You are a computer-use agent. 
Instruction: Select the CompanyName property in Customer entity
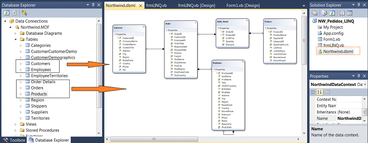click(130, 41)
